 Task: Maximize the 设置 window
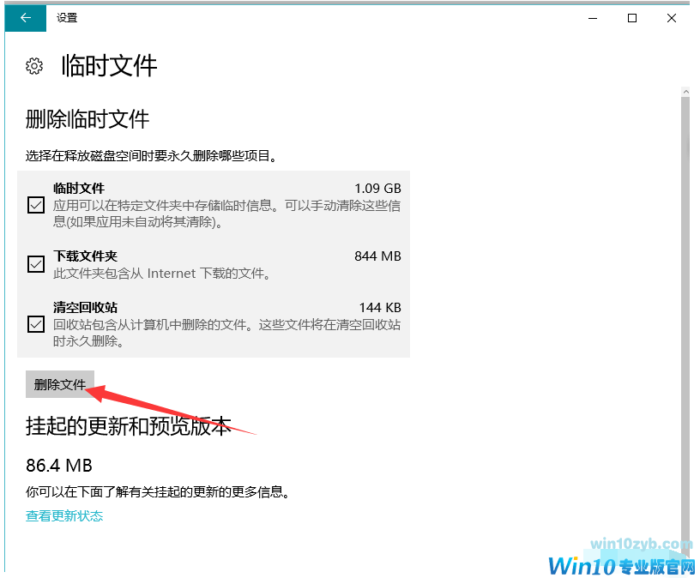click(x=632, y=18)
